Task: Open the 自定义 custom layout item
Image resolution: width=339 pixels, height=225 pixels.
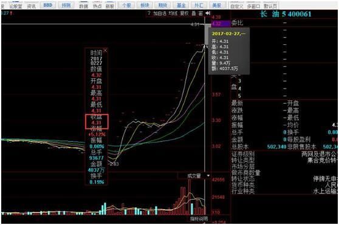Action: point(237,6)
